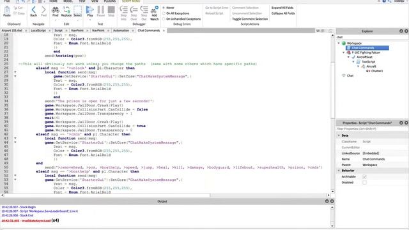Collapse the Workspace tree node
This screenshot has height=230, width=409.
click(x=339, y=43)
